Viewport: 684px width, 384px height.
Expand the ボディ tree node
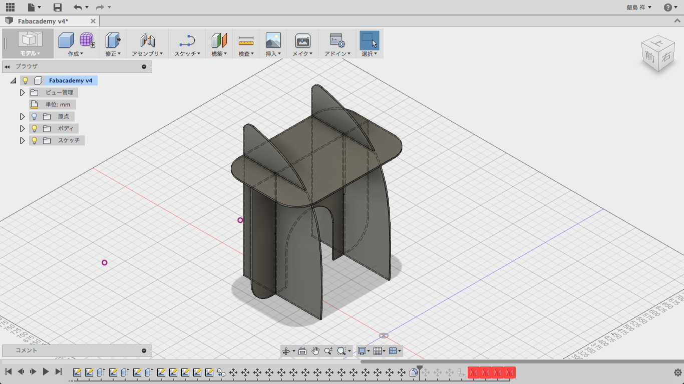coord(22,128)
